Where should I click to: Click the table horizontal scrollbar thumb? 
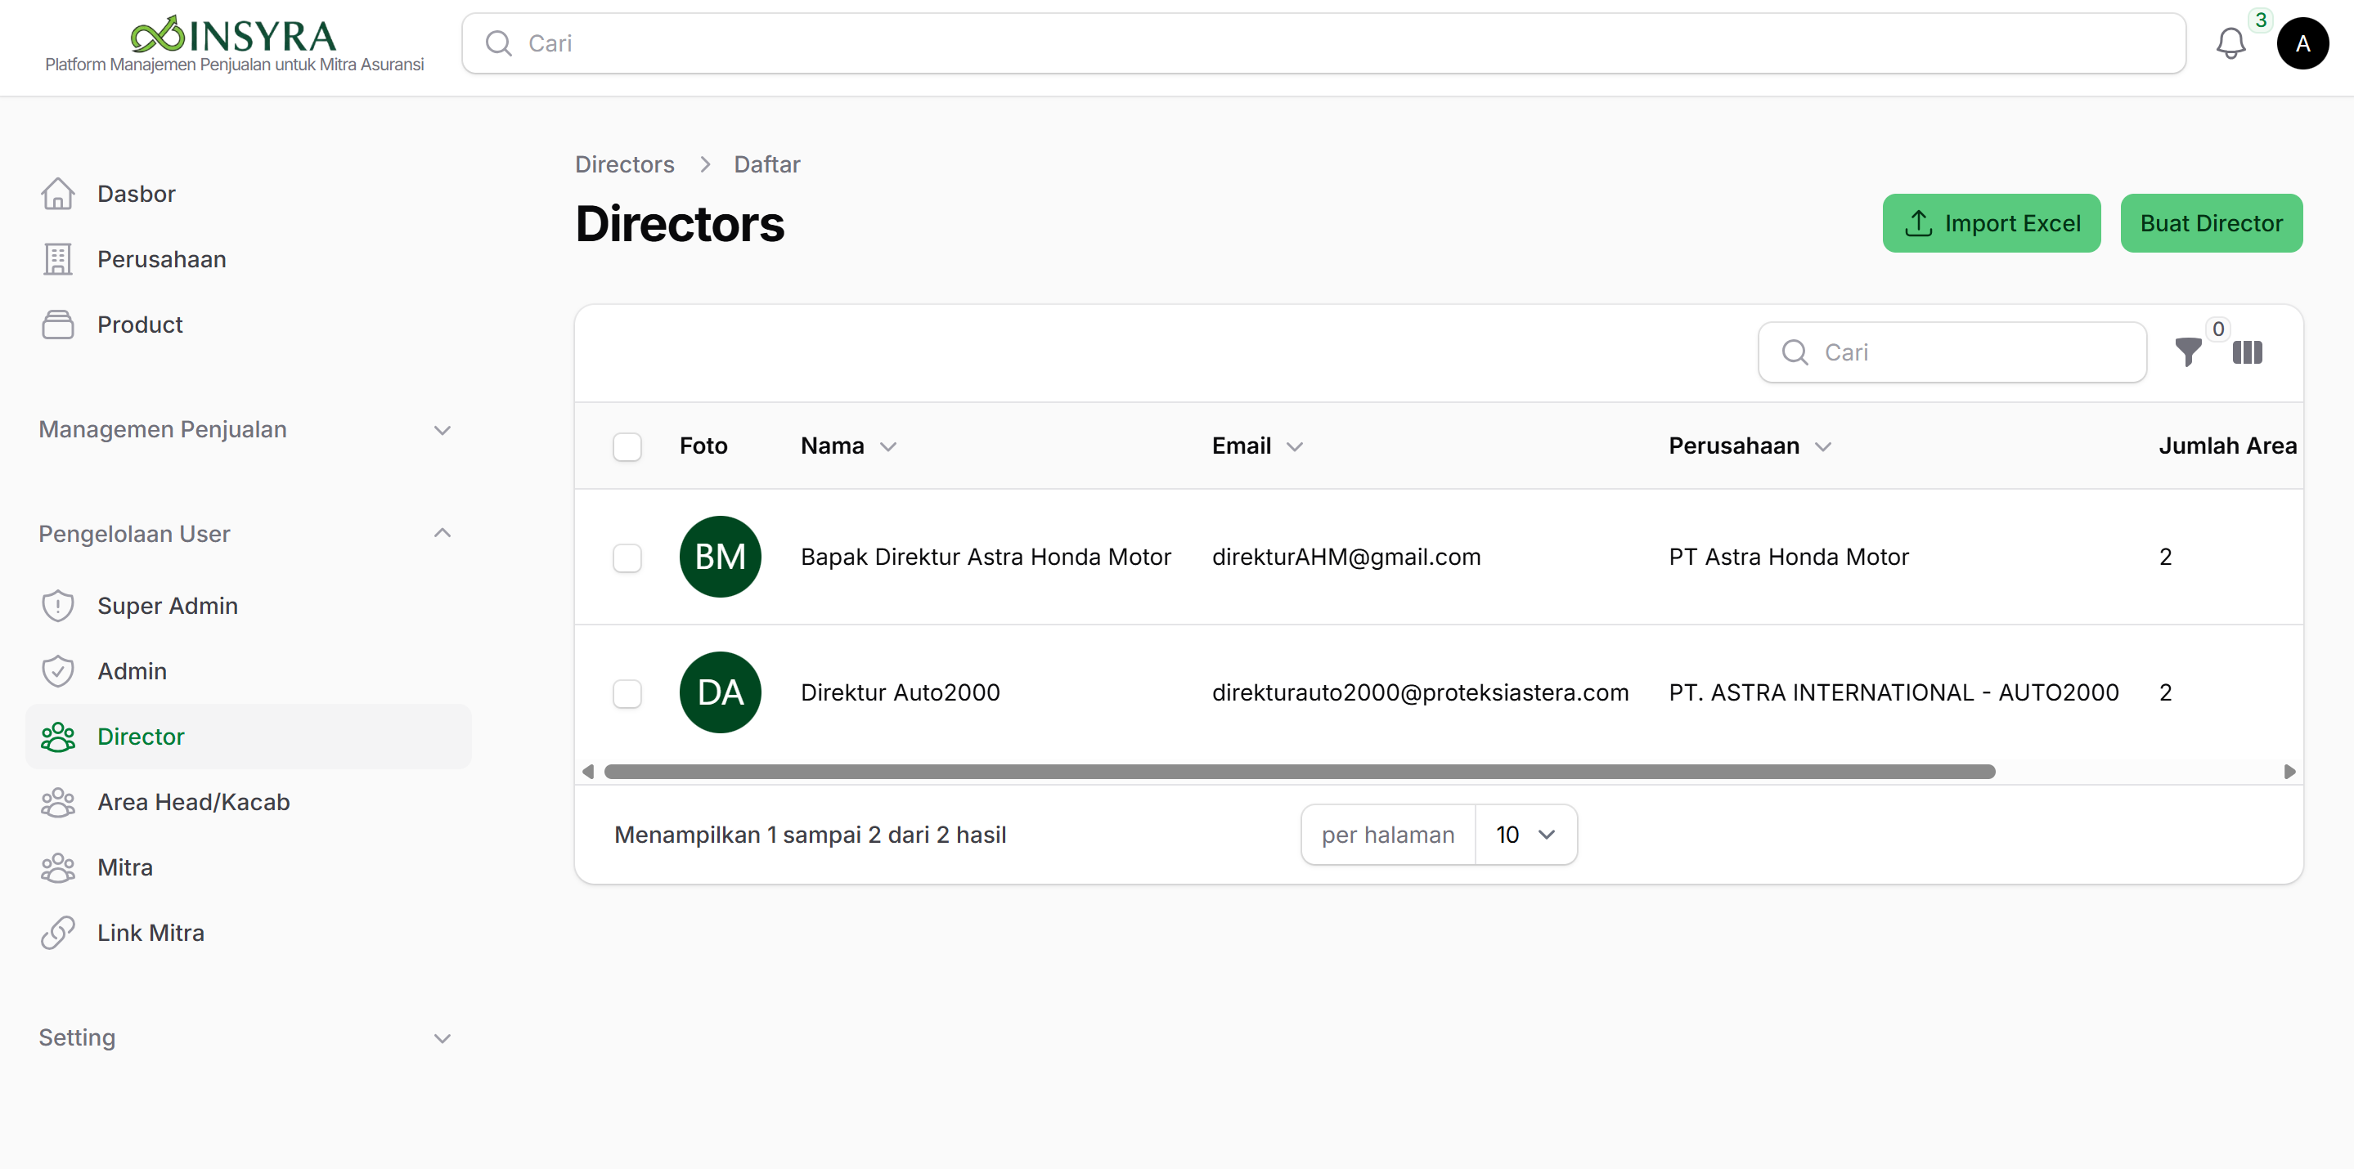(1300, 772)
